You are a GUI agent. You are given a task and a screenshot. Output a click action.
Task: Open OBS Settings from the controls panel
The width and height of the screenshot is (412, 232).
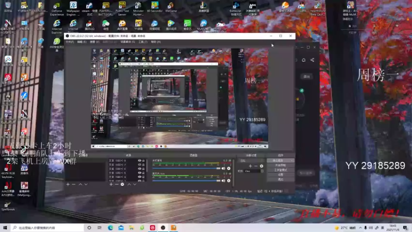click(281, 175)
